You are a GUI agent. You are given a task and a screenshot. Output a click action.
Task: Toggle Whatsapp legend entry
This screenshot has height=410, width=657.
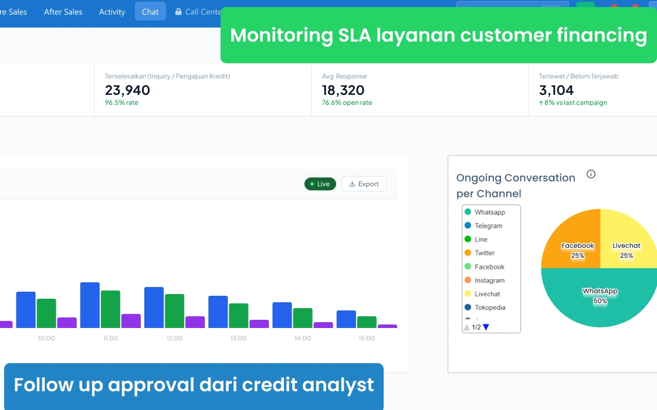(x=485, y=212)
